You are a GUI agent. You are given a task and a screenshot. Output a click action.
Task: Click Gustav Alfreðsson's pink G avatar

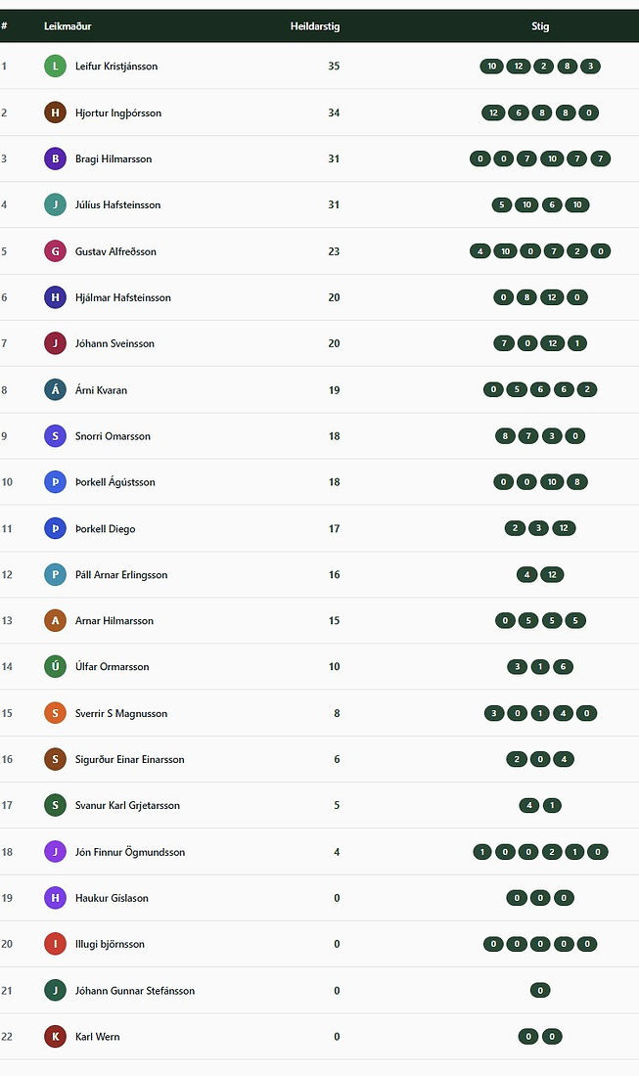pos(56,251)
